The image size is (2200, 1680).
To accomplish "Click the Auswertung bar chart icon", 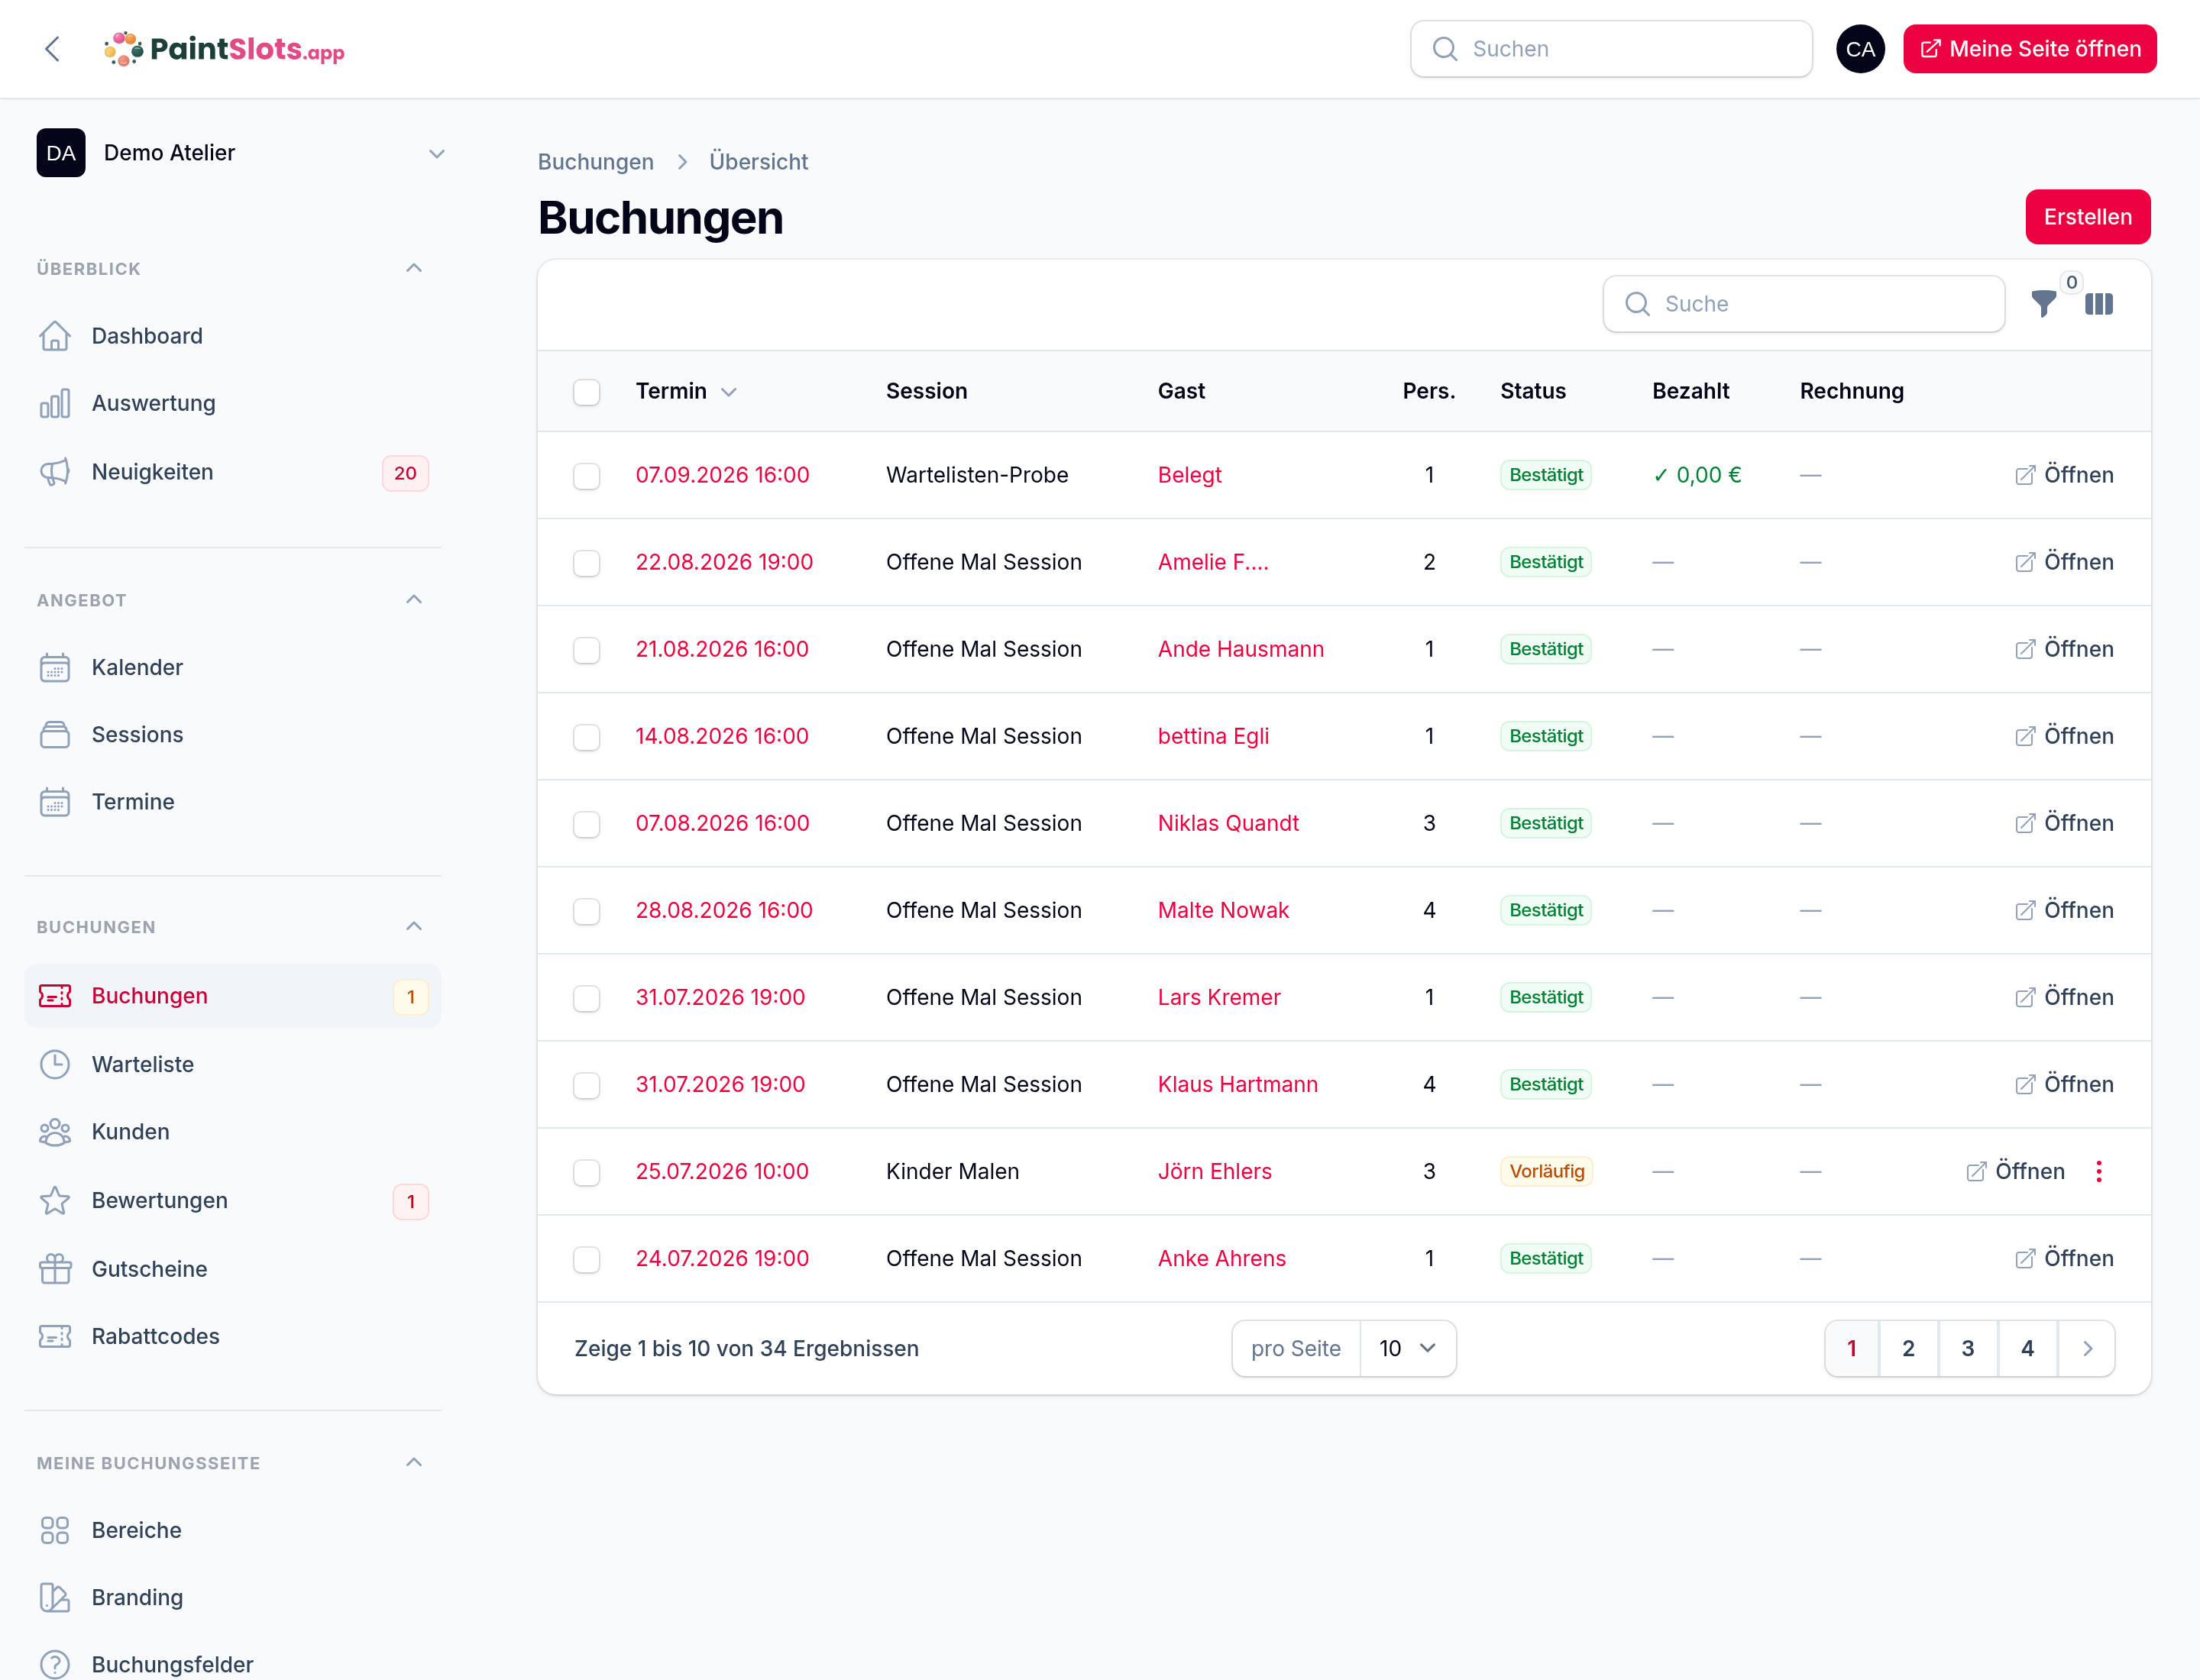I will (x=55, y=404).
